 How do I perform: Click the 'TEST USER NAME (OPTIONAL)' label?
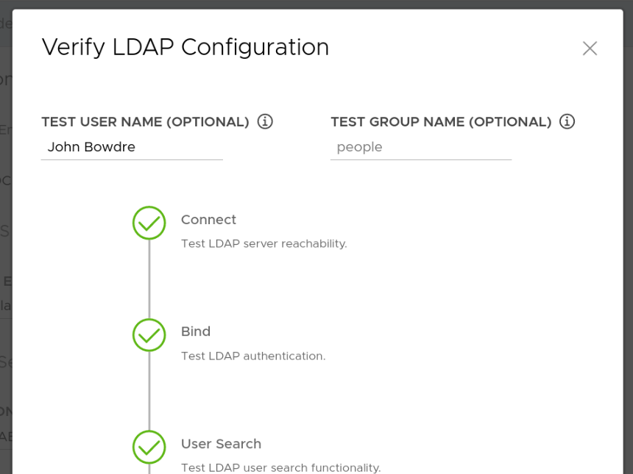145,122
